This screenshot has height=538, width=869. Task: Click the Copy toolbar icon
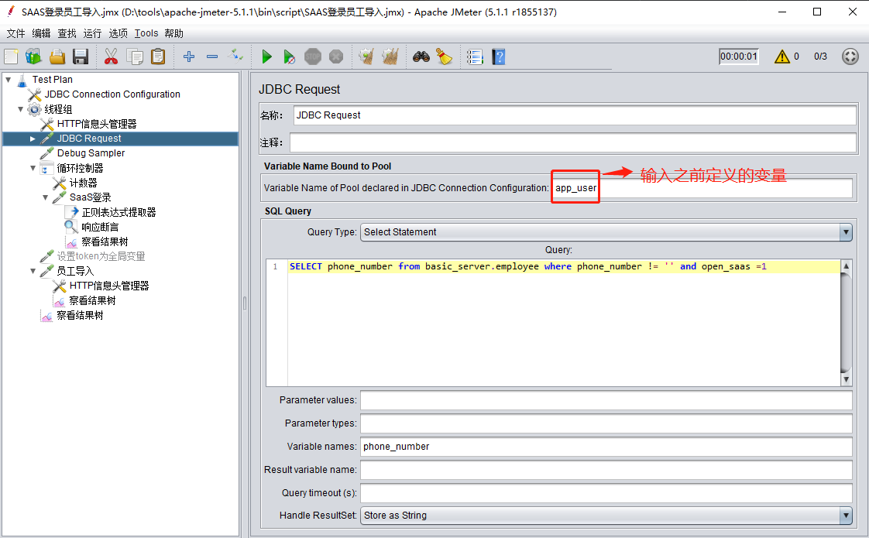coord(135,57)
